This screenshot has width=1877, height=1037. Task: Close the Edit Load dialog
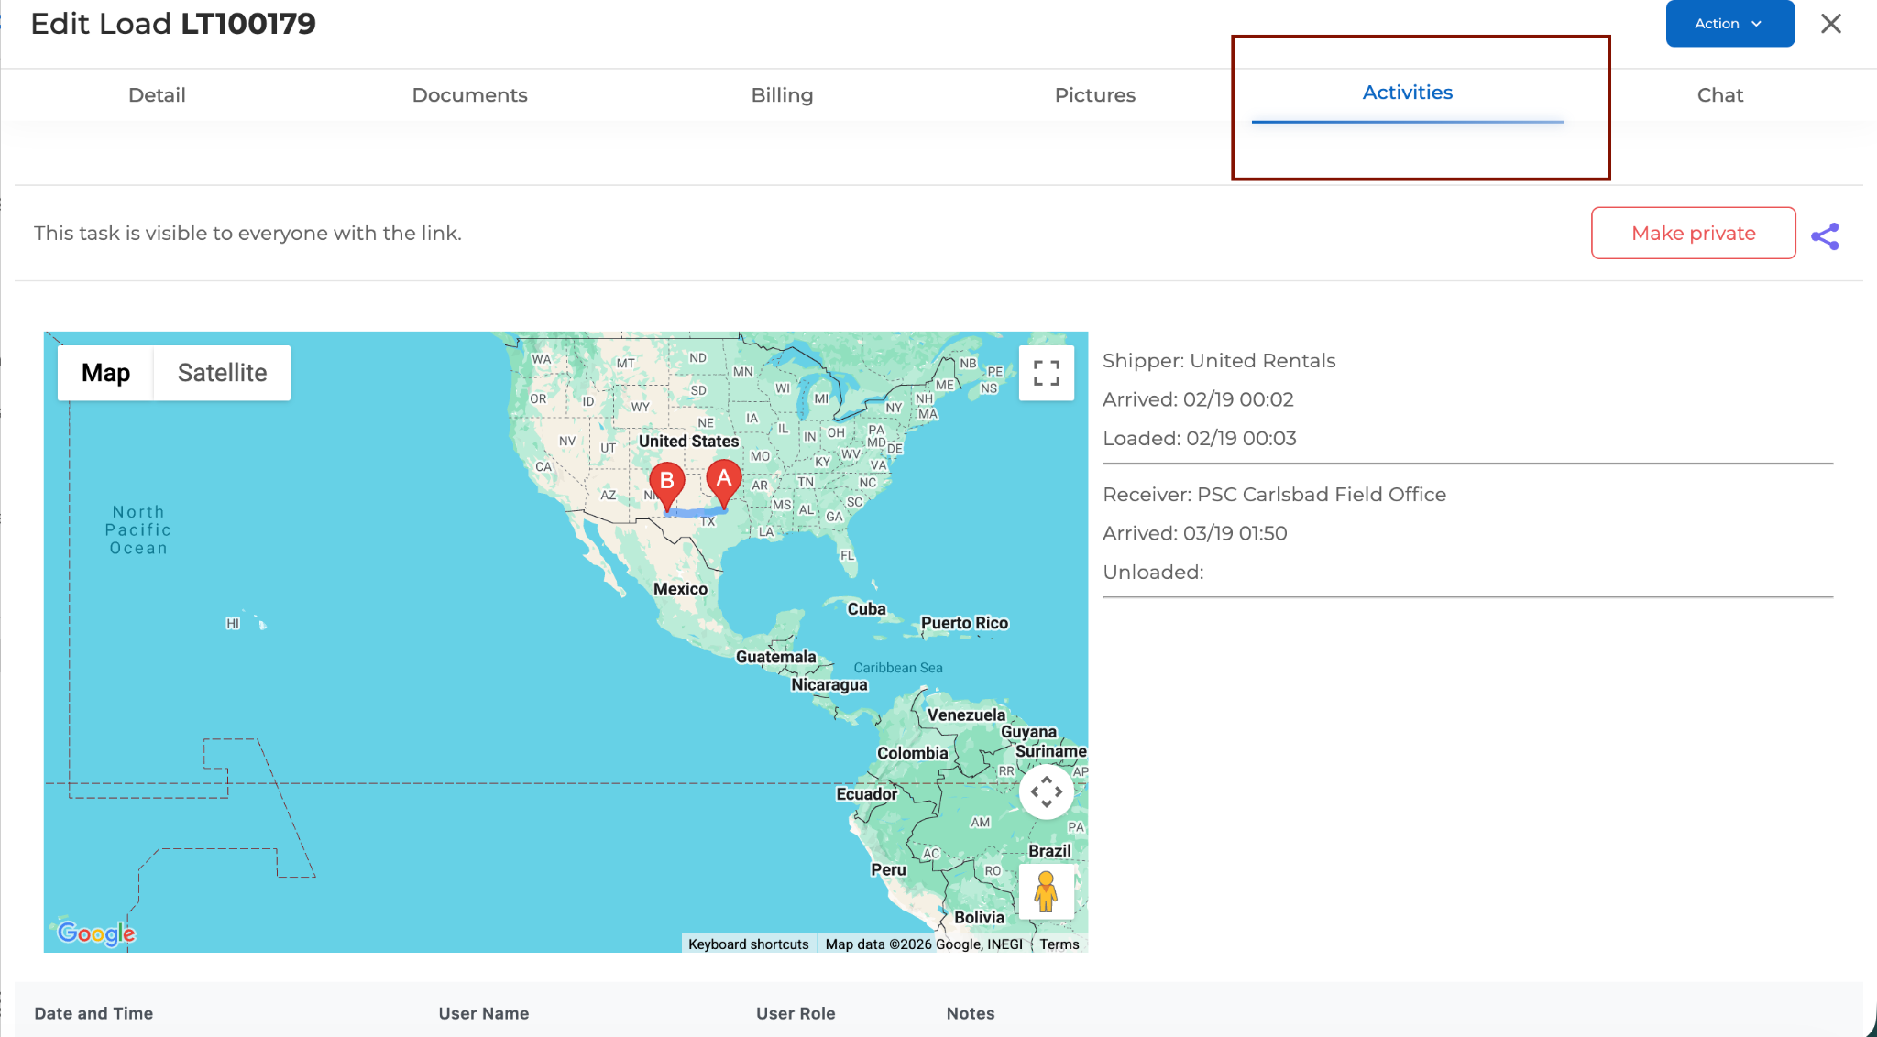pos(1830,24)
